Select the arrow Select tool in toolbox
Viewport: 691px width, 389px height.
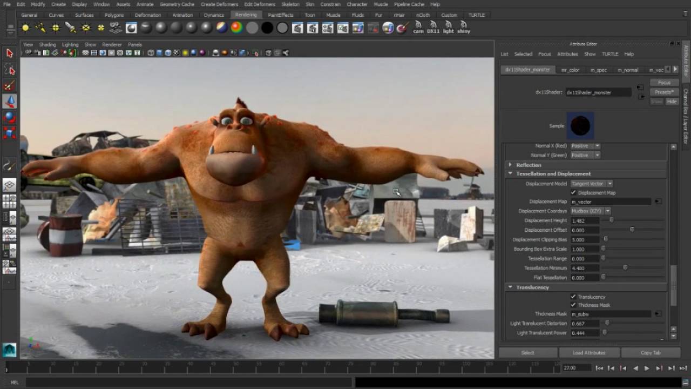point(9,53)
